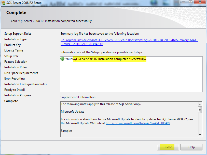Maximize the SQL Server Setup window
Viewport: 207px width, 155px height.
[190, 2]
